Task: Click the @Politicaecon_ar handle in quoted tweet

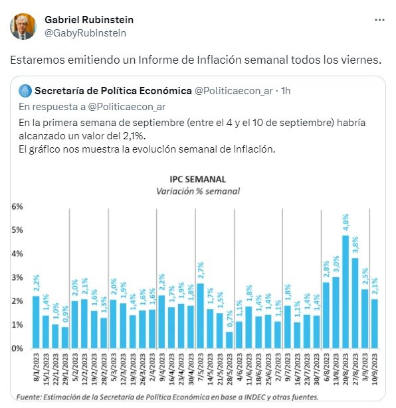Action: click(x=234, y=91)
